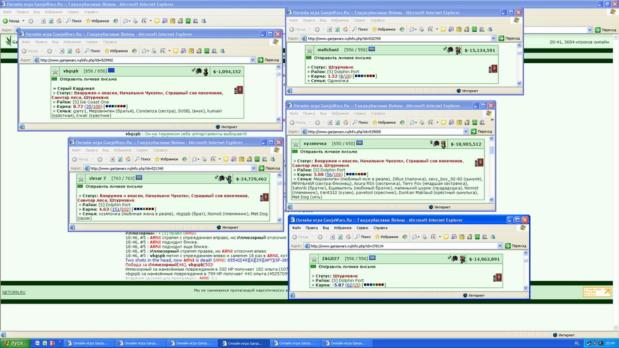The width and height of the screenshot is (619, 348).
Task: Expand the address dropdown in slesar 7's window
Action: [254, 168]
